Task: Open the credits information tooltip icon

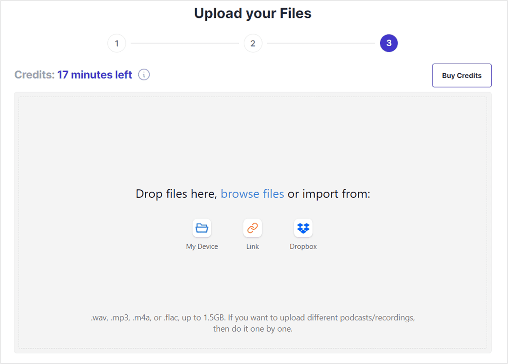Action: [x=143, y=75]
